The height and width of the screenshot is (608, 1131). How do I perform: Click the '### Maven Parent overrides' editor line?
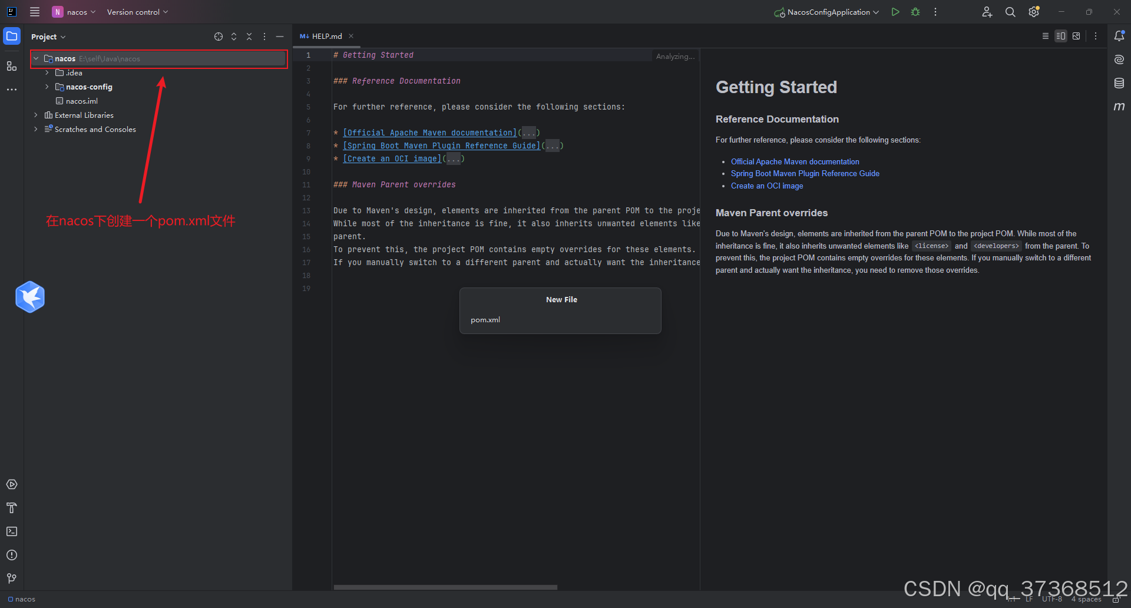click(x=394, y=184)
